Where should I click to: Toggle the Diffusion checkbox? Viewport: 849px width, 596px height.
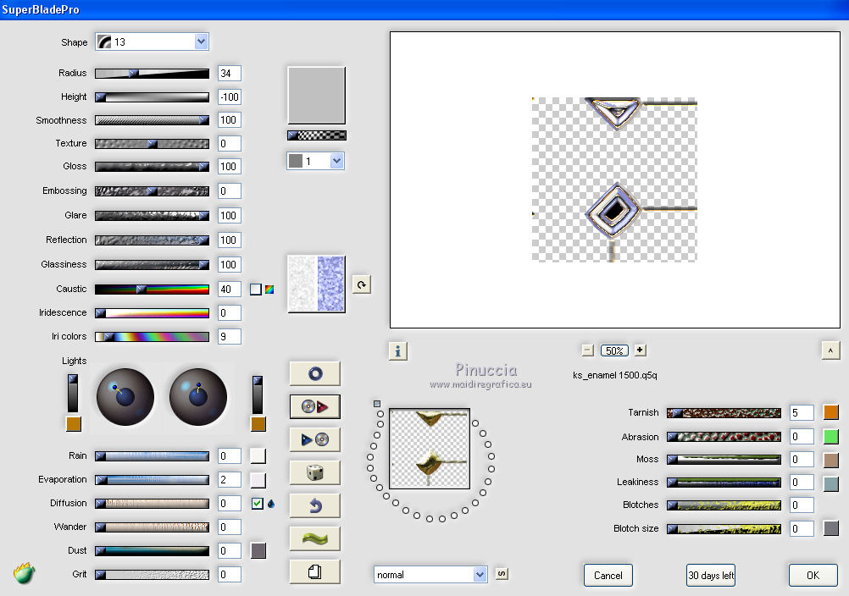click(258, 503)
